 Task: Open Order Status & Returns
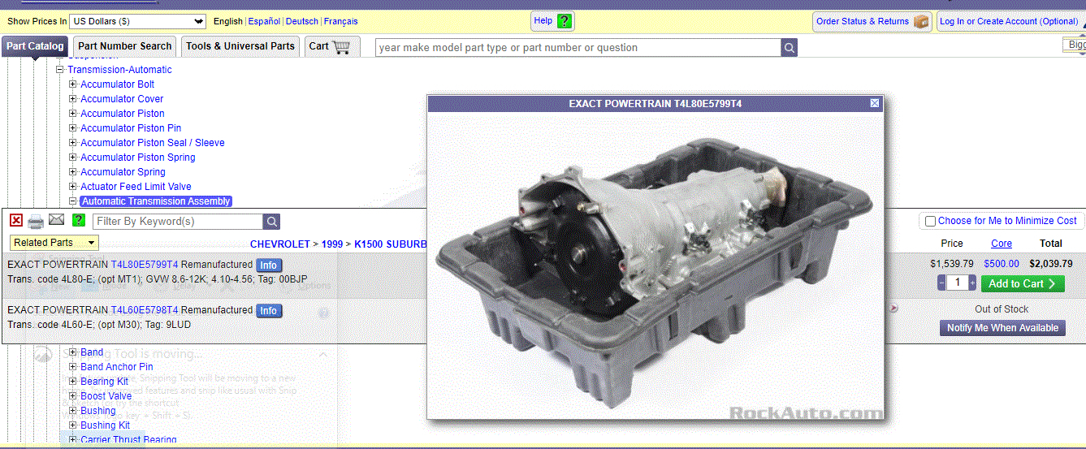click(872, 21)
